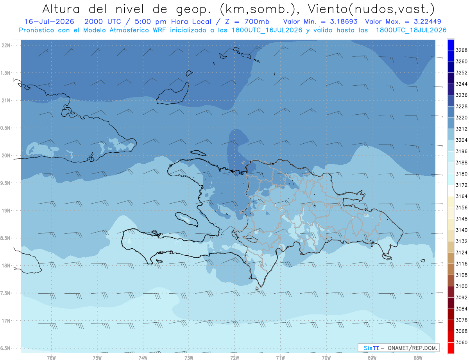
Task: Click the white swatch between 3172 and 3164
Action: click(x=451, y=190)
